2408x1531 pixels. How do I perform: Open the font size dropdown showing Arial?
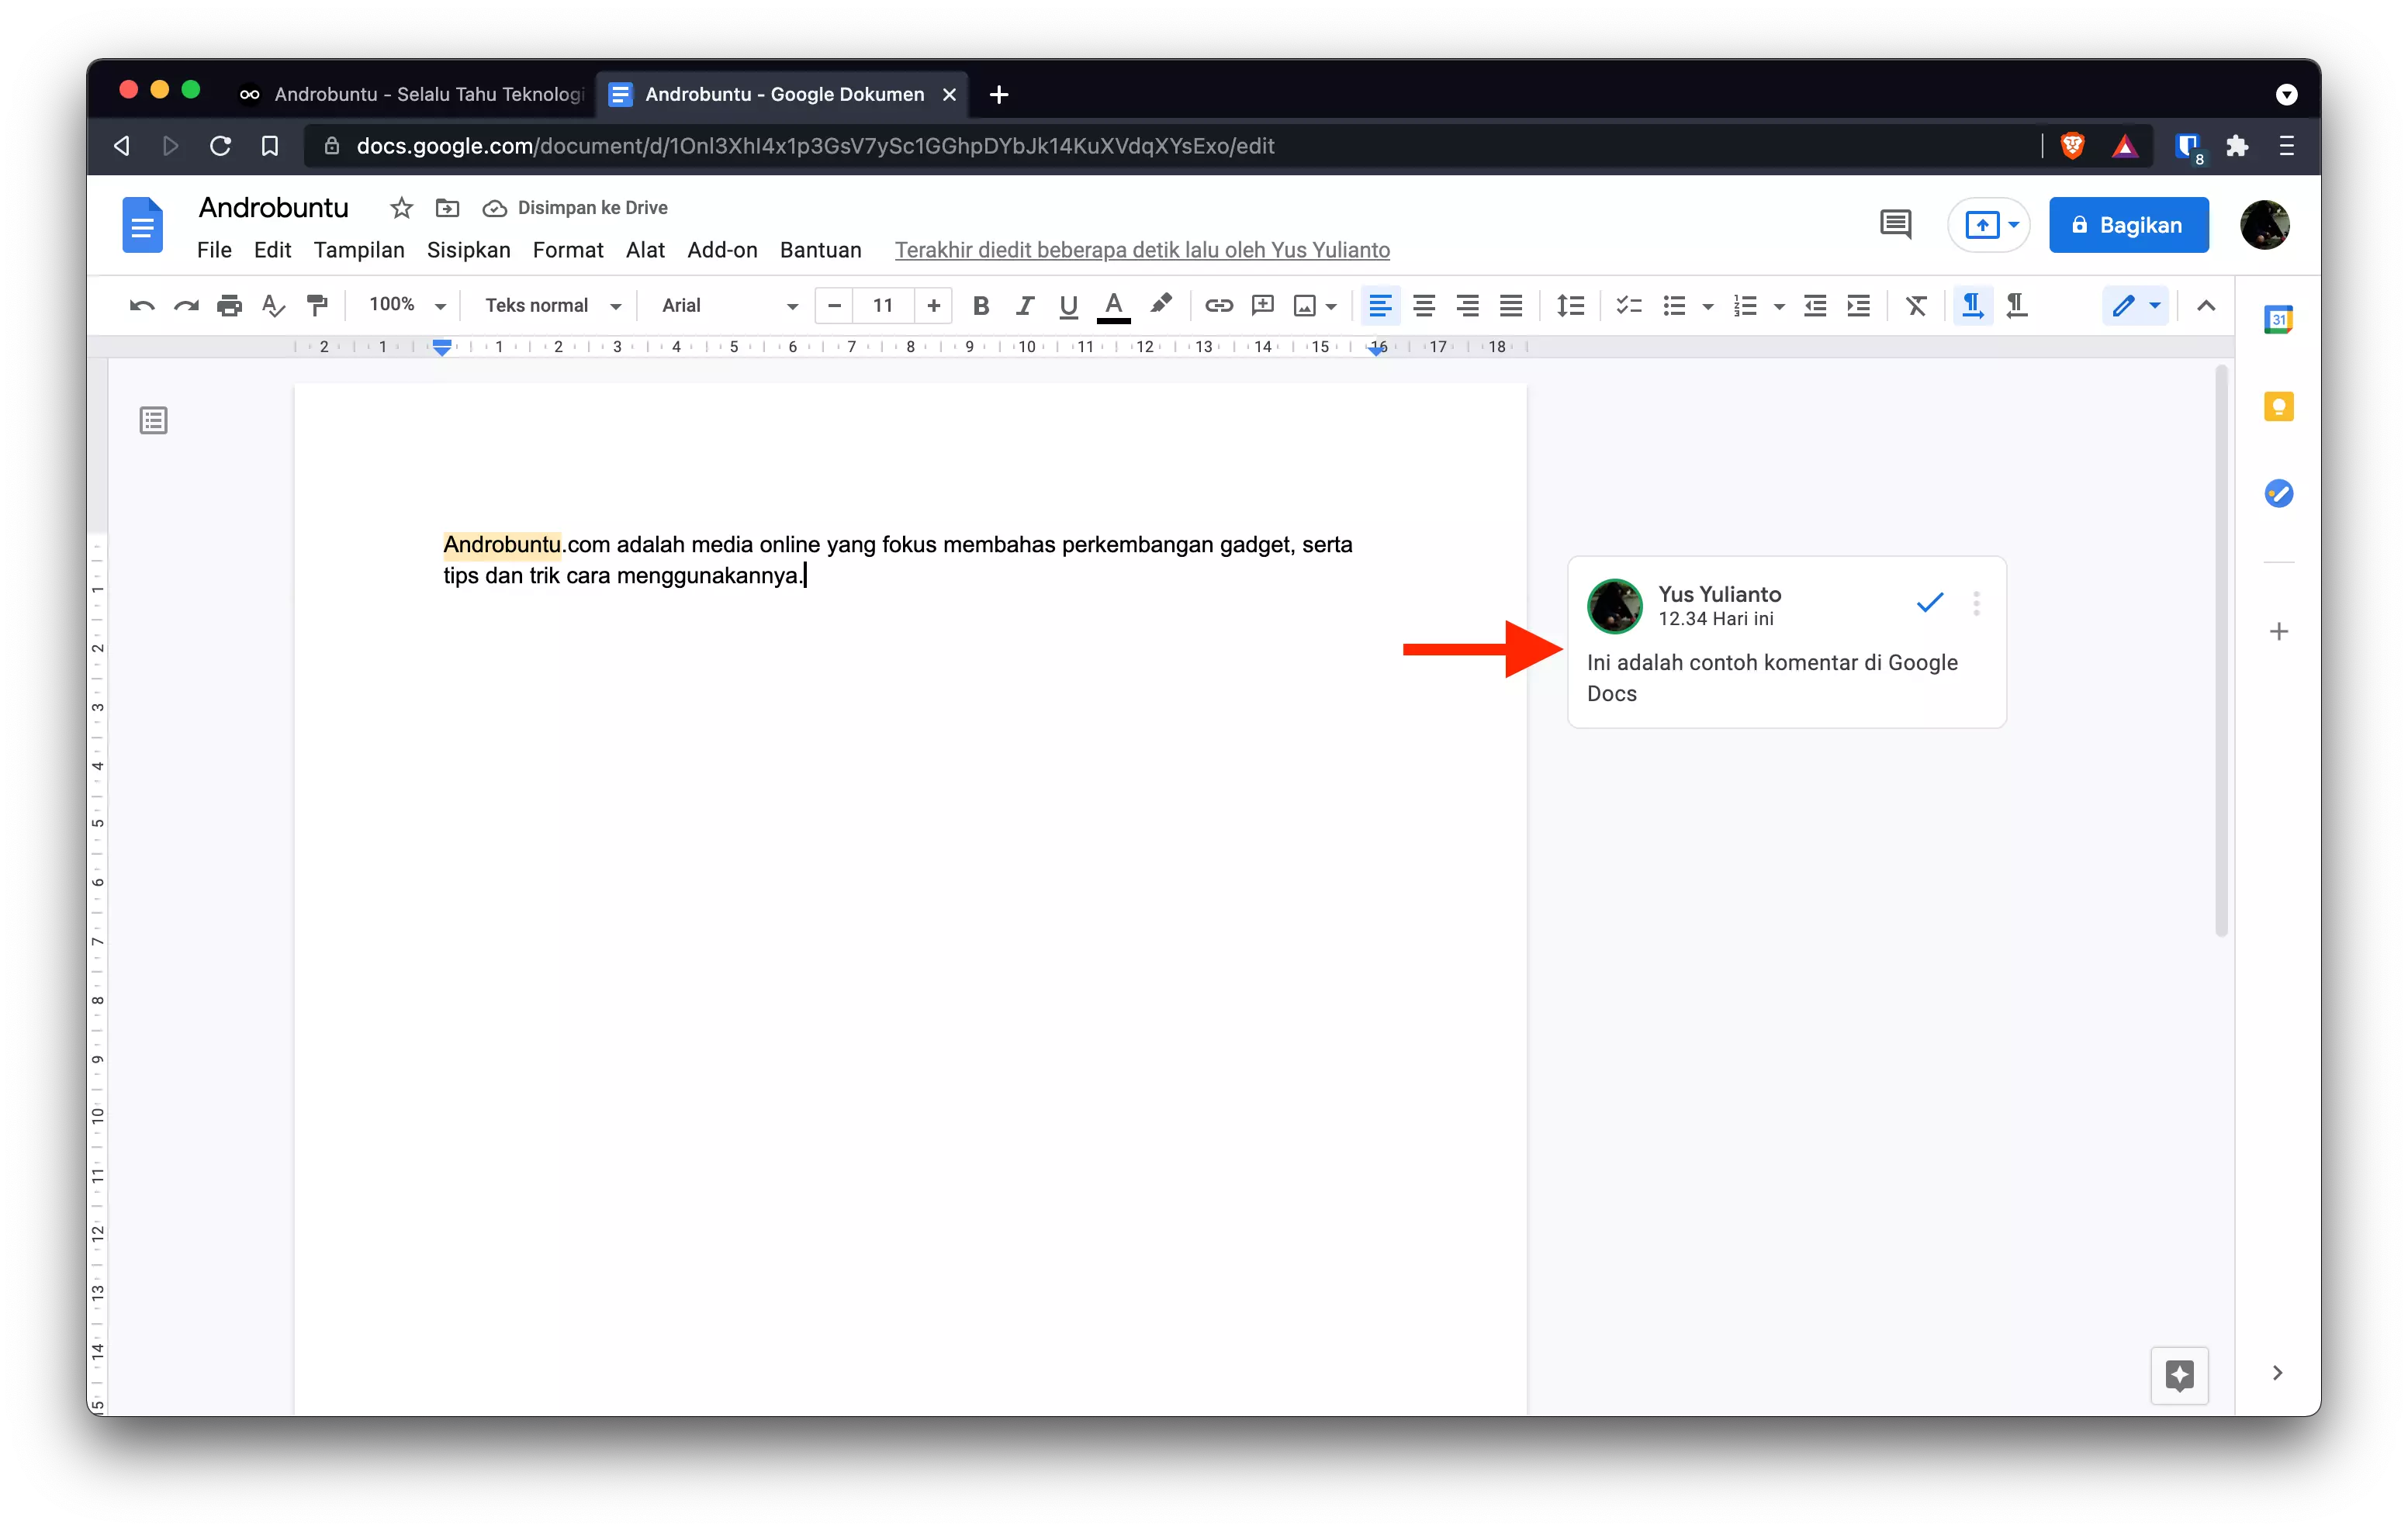pos(725,305)
